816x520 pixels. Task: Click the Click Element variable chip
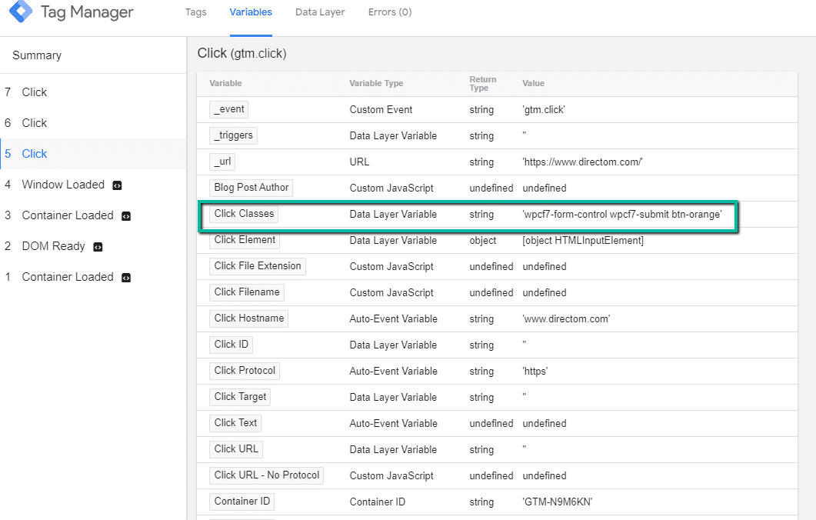tap(244, 239)
